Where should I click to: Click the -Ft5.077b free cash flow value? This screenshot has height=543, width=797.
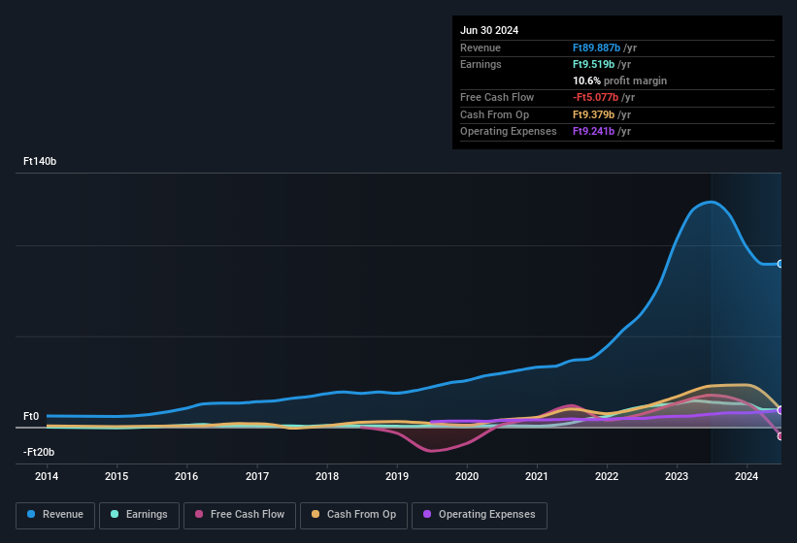point(595,97)
